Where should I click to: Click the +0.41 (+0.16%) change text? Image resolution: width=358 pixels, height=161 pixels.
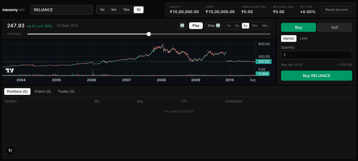pos(39,26)
